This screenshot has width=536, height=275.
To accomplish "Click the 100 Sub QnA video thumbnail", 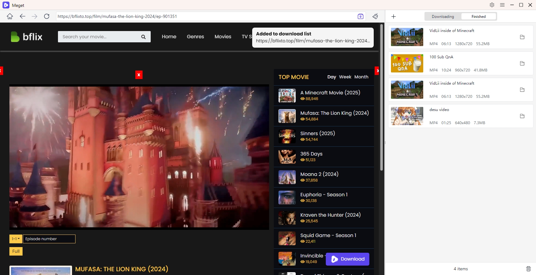I will pyautogui.click(x=407, y=63).
